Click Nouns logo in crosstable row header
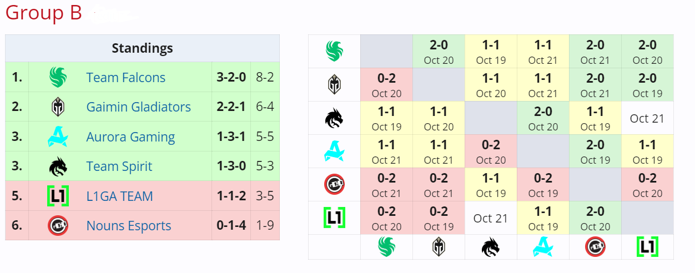This screenshot has width=695, height=273. [x=334, y=185]
